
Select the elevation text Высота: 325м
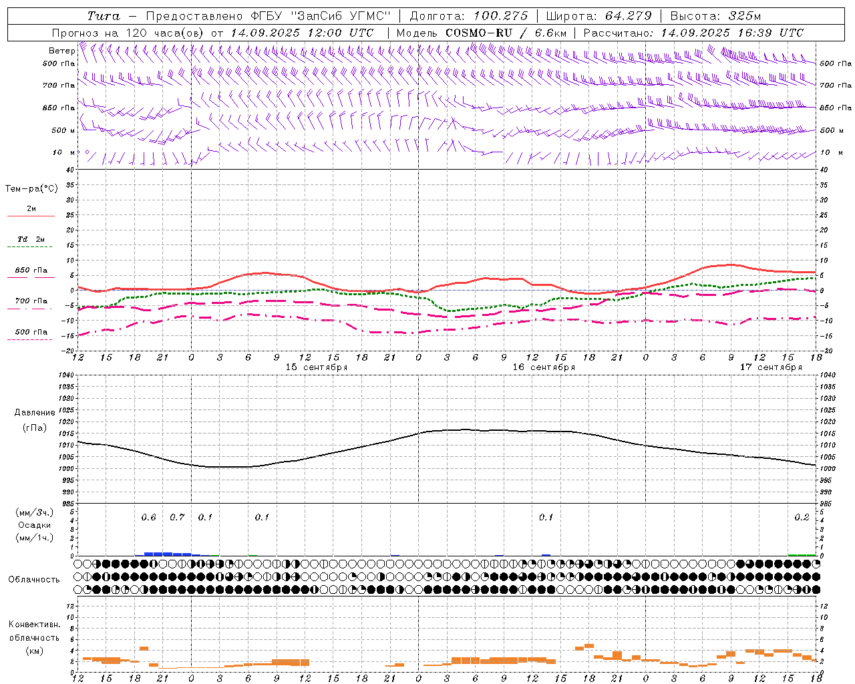(715, 16)
